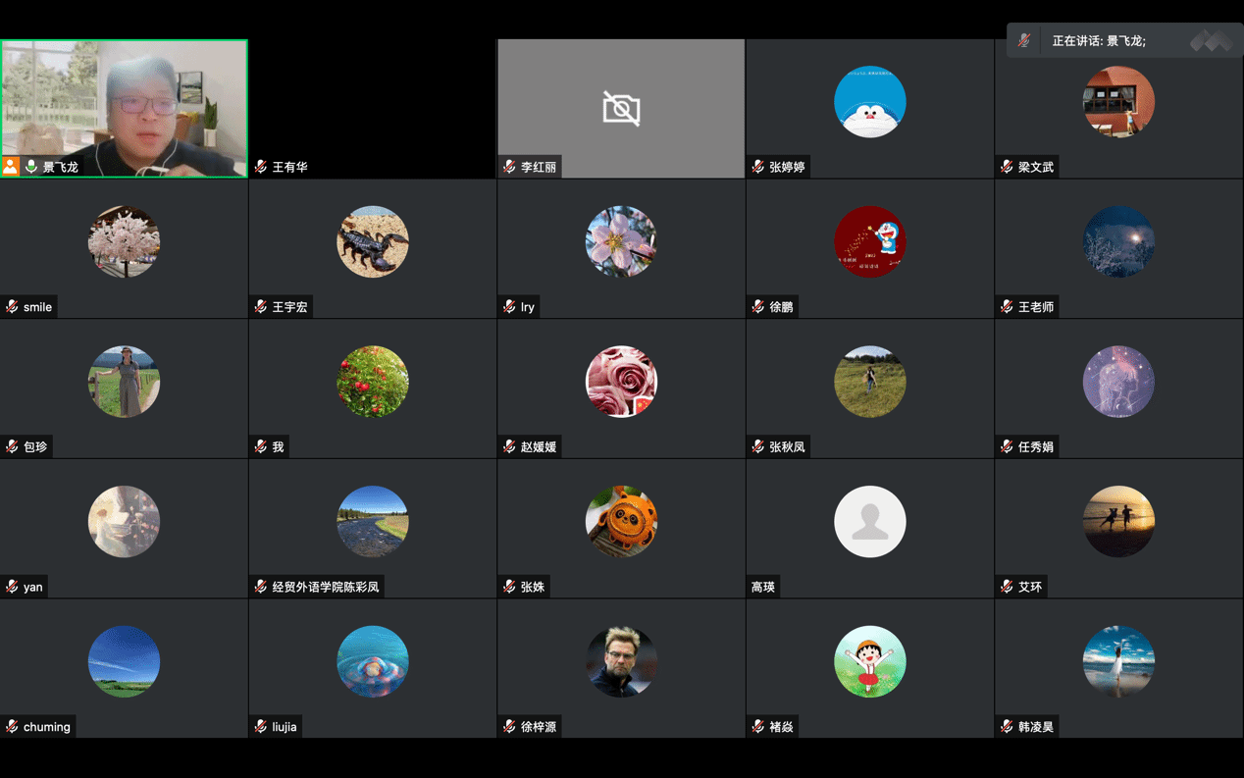Click the pink roses avatar of 赵媛媛
Image resolution: width=1244 pixels, height=778 pixels.
tap(621, 382)
